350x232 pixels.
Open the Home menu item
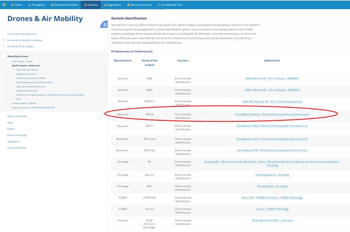pos(16,4)
